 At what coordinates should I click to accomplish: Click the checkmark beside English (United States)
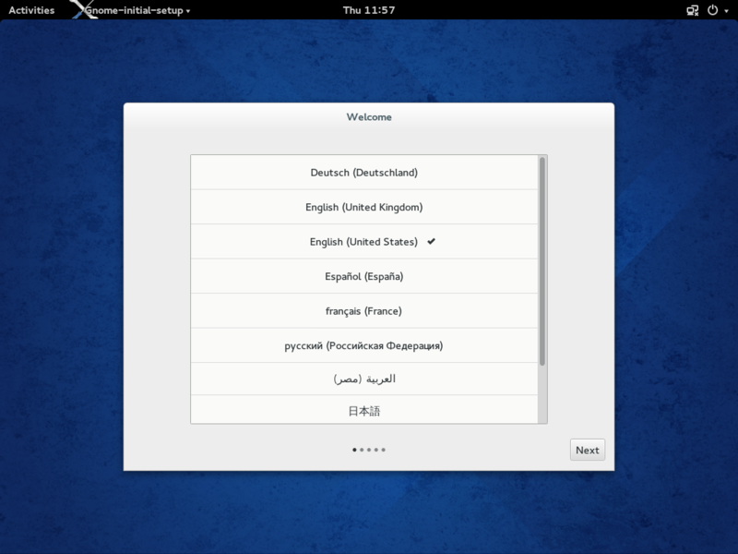431,241
